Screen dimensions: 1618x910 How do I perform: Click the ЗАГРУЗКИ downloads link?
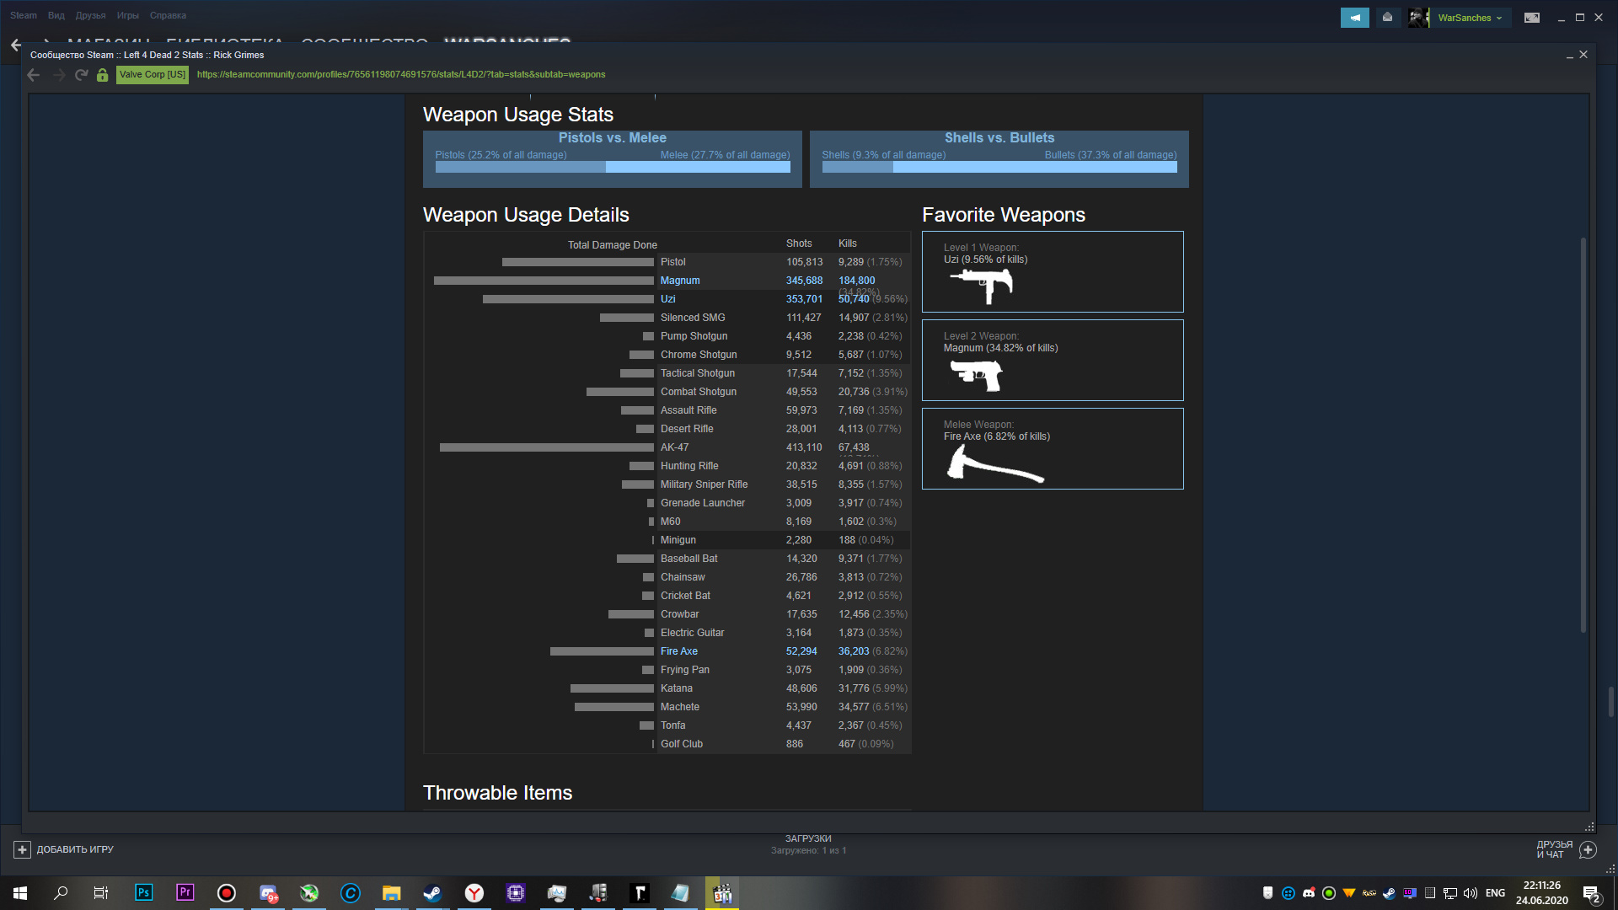tap(807, 838)
